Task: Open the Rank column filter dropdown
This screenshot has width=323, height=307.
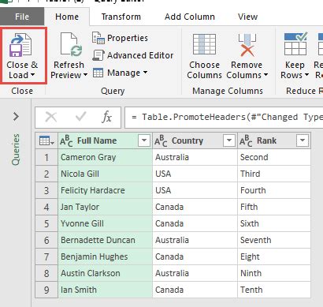Action: pyautogui.click(x=303, y=140)
